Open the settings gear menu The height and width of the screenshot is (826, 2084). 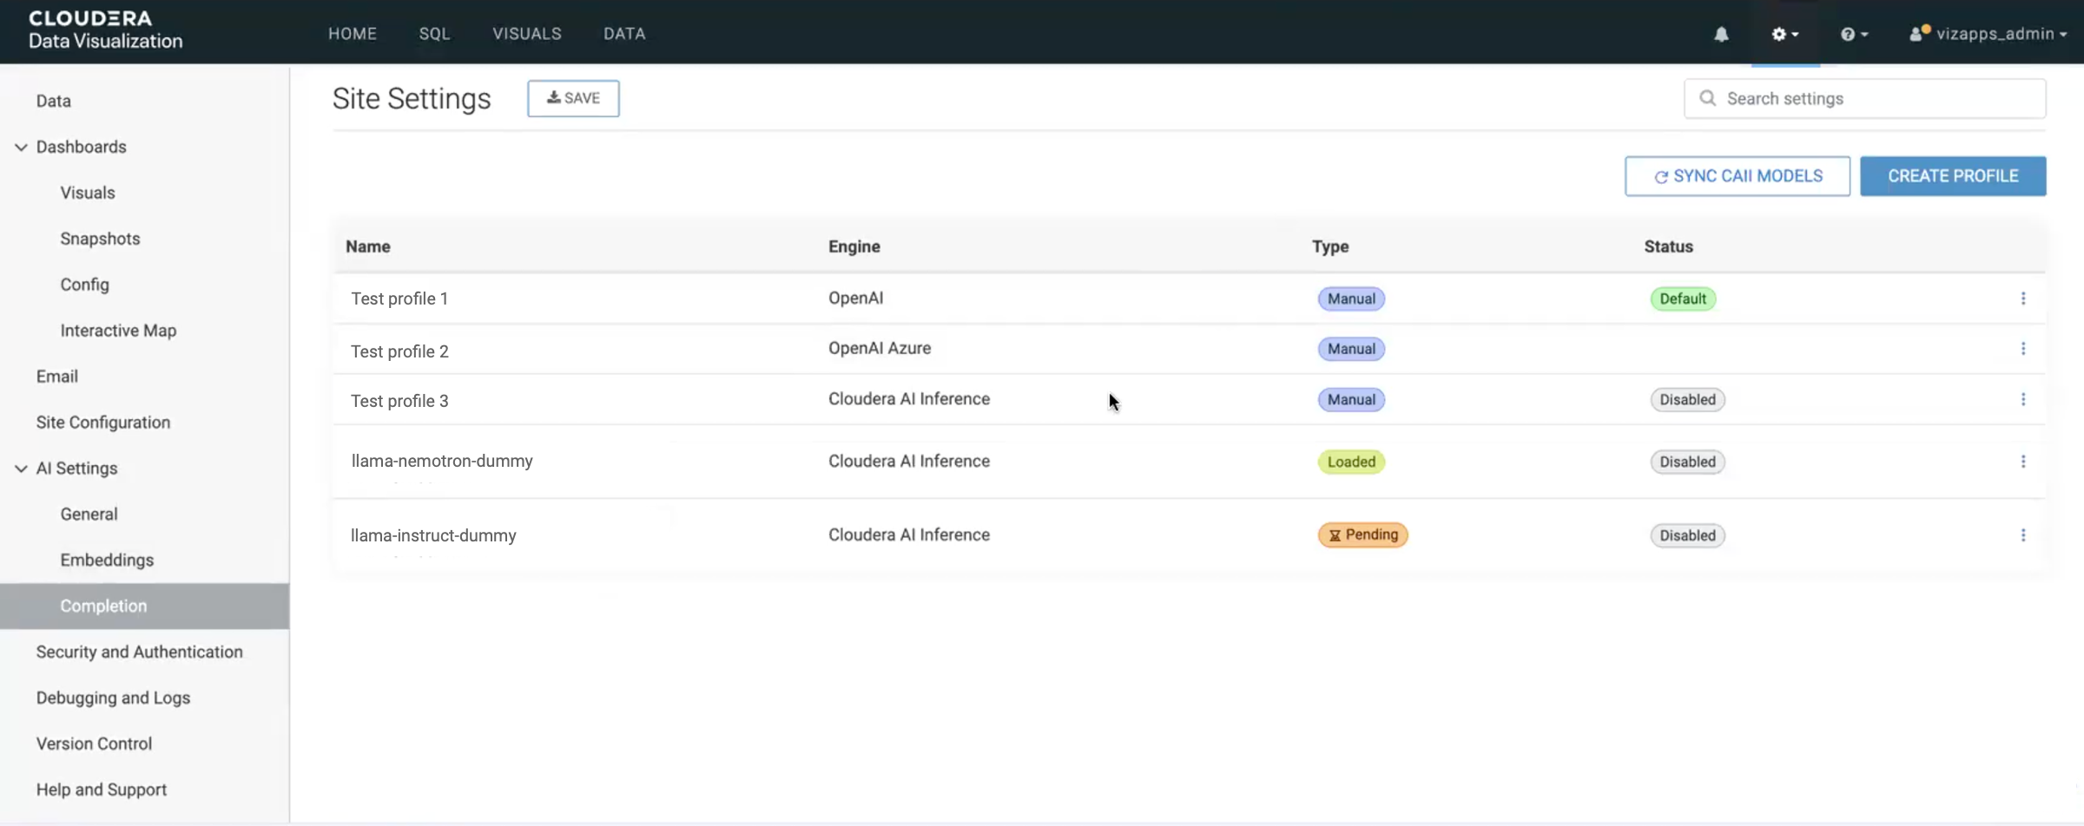click(x=1784, y=34)
